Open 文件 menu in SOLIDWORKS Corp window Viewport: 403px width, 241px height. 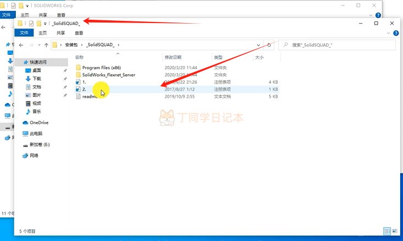click(7, 15)
